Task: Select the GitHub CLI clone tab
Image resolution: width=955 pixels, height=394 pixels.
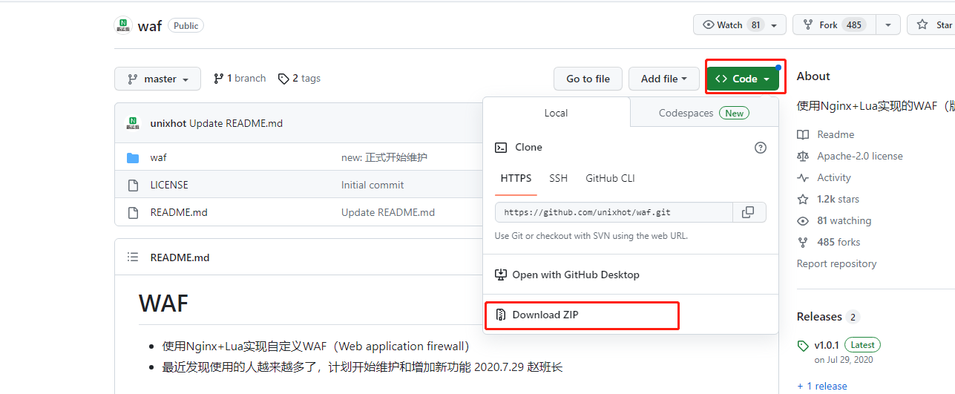Action: (x=610, y=178)
